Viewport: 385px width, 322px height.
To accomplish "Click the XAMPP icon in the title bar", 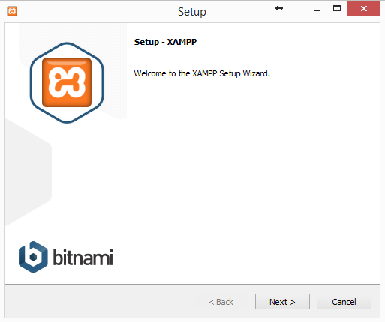I will (x=12, y=11).
